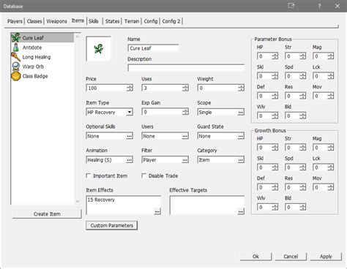Viewport: 347px width, 269px height.
Task: Expand the Item Type dropdown
Action: [x=130, y=112]
